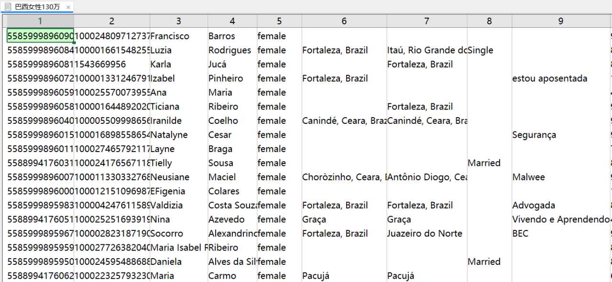Select column 1 header

pos(40,21)
